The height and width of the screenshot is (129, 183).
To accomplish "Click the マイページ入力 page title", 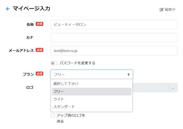I will [32, 9].
